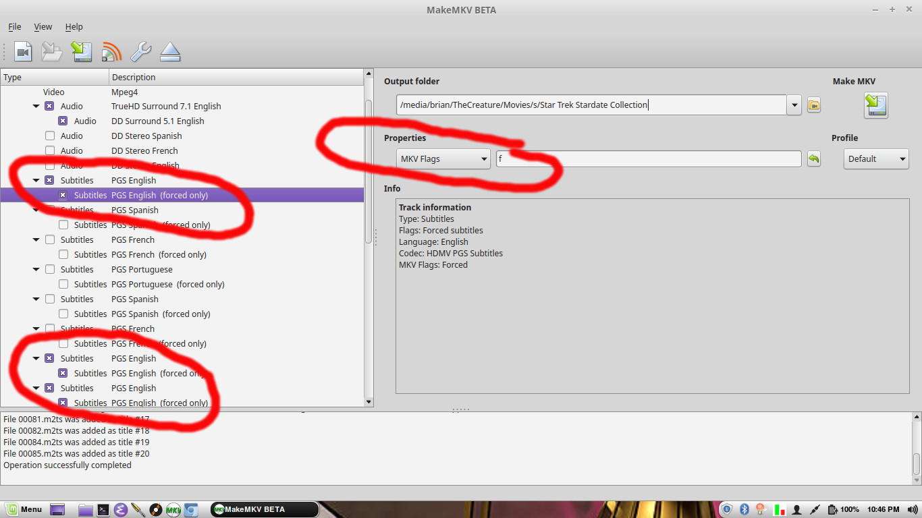The width and height of the screenshot is (922, 518).
Task: Open the MKV Flags property dropdown
Action: point(443,159)
